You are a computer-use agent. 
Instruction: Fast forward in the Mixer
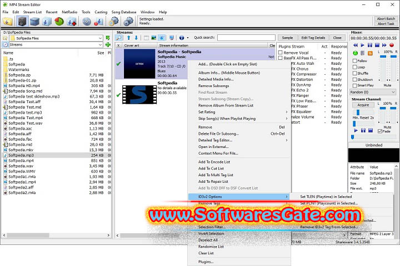click(x=384, y=45)
